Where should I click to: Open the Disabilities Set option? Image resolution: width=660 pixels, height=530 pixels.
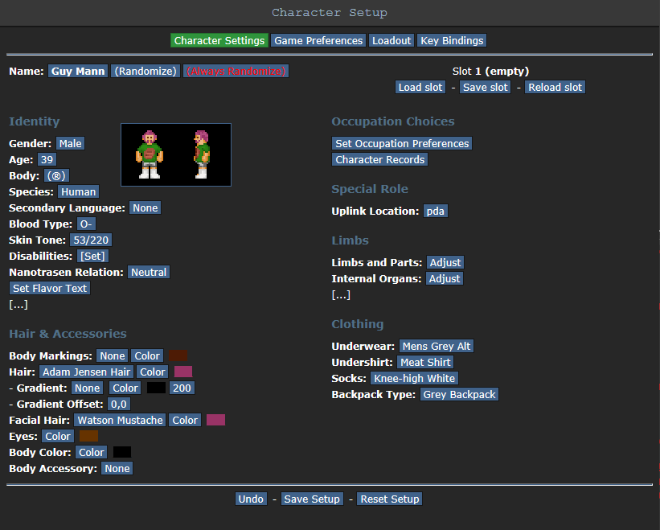[x=92, y=256]
